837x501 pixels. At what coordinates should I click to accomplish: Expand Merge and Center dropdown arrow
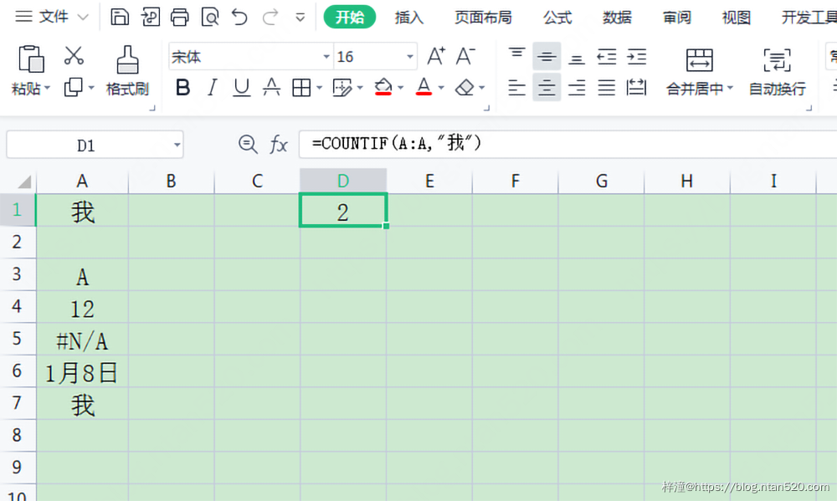tap(730, 88)
